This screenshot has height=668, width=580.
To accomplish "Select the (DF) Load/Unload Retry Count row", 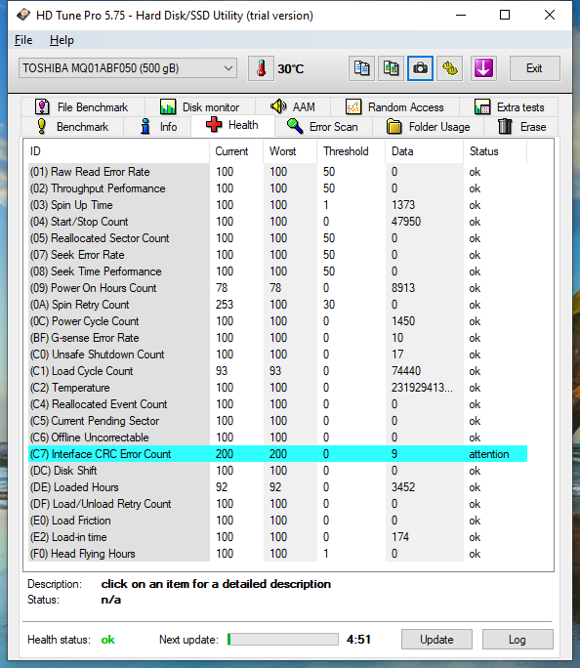I will 277,504.
